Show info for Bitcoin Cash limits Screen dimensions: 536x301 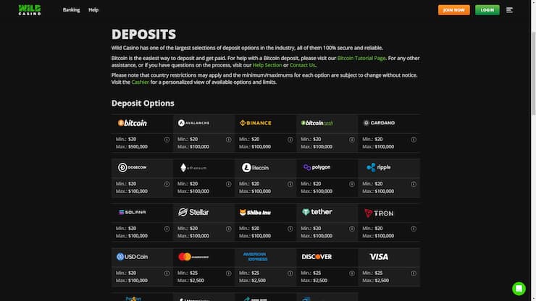tap(352, 140)
